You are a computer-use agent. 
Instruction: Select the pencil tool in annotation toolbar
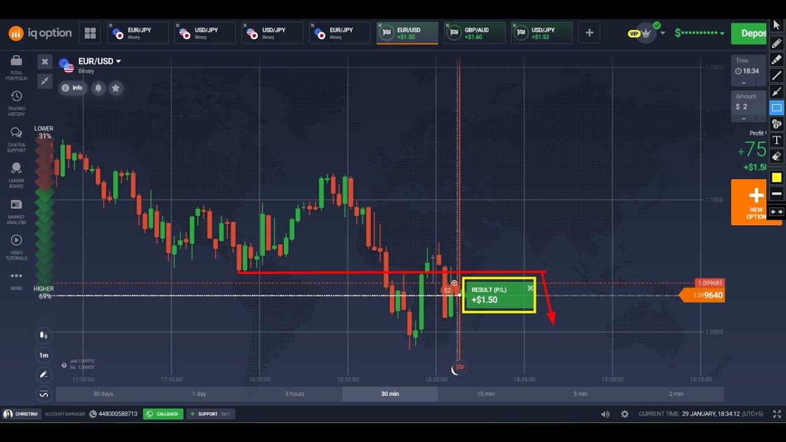point(776,43)
